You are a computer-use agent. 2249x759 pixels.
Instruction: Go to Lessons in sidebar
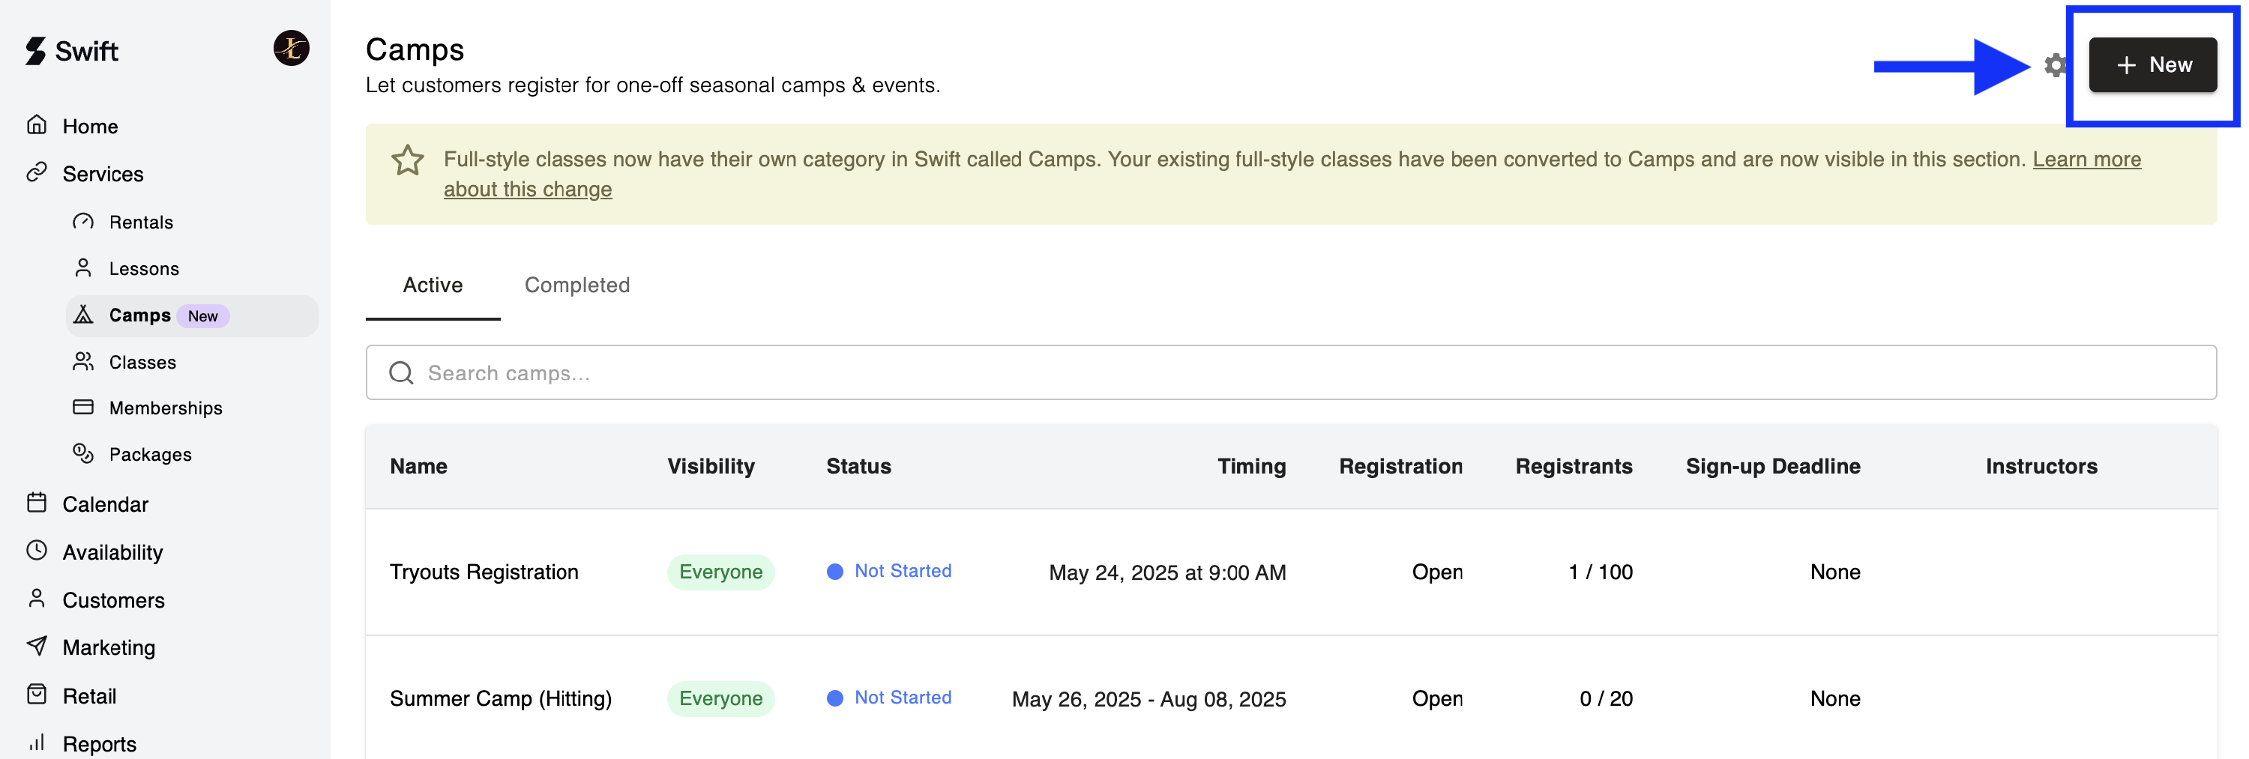[143, 269]
